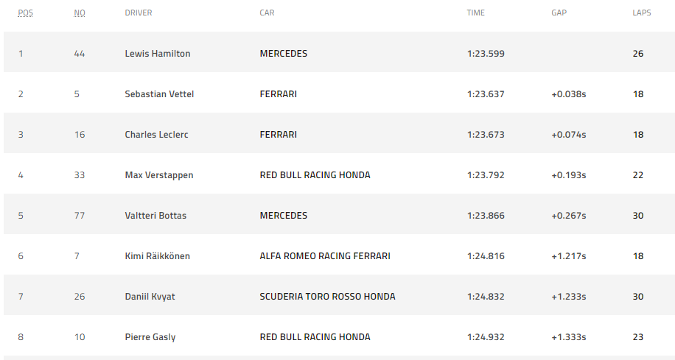The width and height of the screenshot is (675, 360).
Task: Click the GAP column header
Action: [559, 13]
